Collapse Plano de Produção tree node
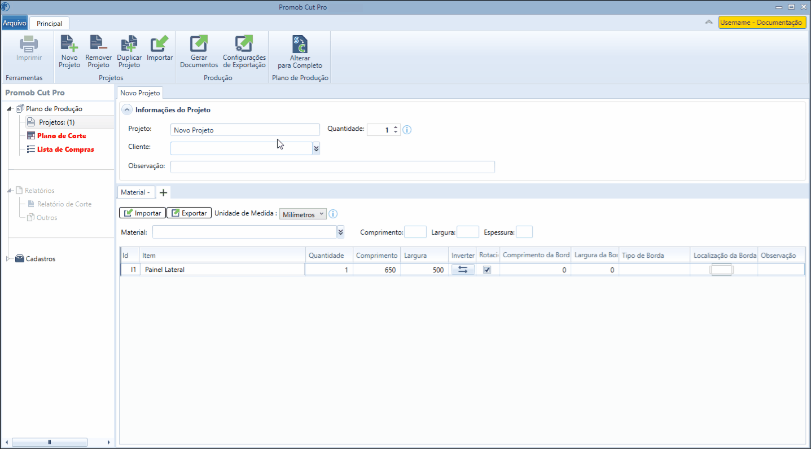 pos(10,109)
